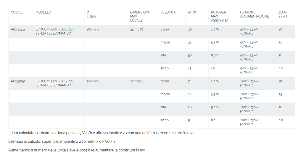
Task: Select the 8,9 W power value
Action: [215, 55]
